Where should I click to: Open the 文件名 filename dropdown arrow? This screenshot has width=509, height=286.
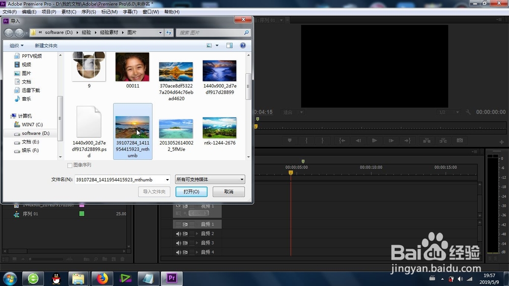click(167, 180)
